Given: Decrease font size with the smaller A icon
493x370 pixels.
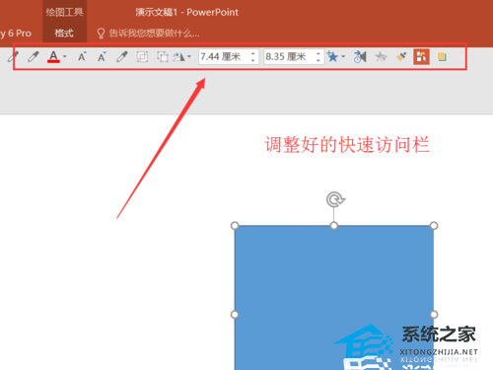Looking at the screenshot, I should point(102,56).
